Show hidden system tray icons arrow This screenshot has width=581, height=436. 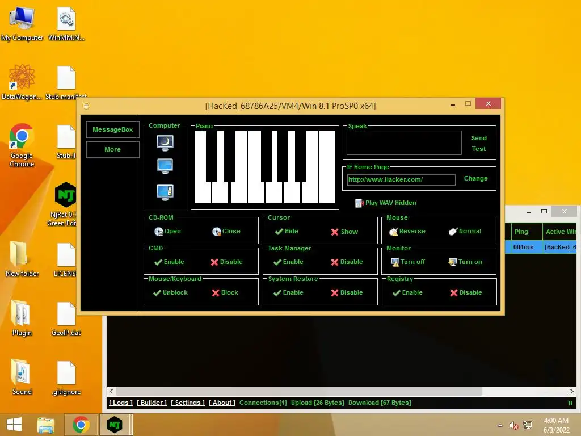pyautogui.click(x=500, y=425)
